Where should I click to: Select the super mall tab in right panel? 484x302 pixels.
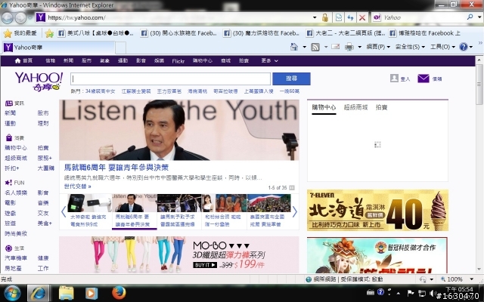pyautogui.click(x=355, y=107)
